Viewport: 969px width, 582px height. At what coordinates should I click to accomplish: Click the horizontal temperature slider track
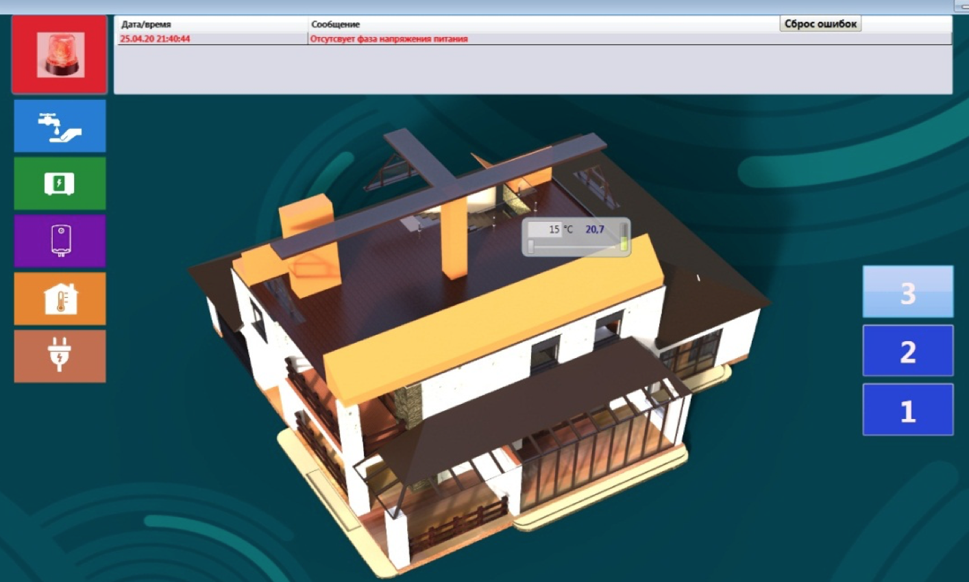pos(576,246)
